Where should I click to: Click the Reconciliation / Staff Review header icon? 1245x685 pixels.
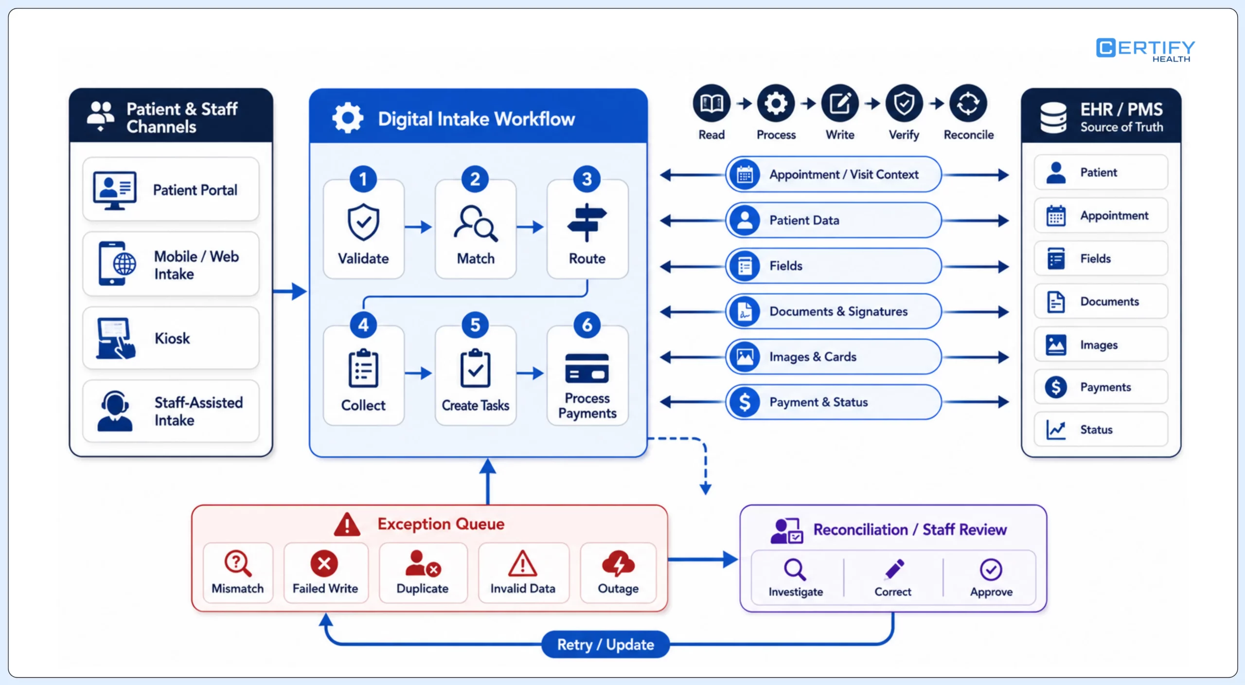pyautogui.click(x=786, y=531)
